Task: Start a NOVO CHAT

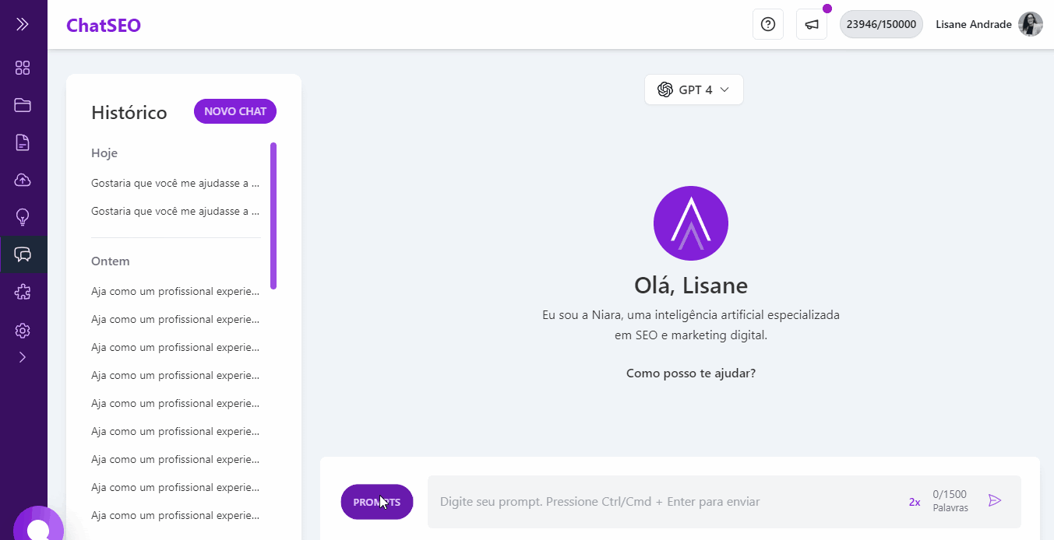Action: click(234, 111)
